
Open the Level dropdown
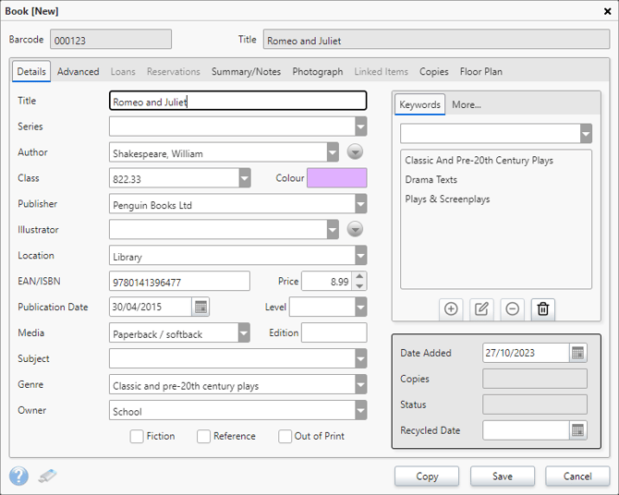[x=361, y=307]
